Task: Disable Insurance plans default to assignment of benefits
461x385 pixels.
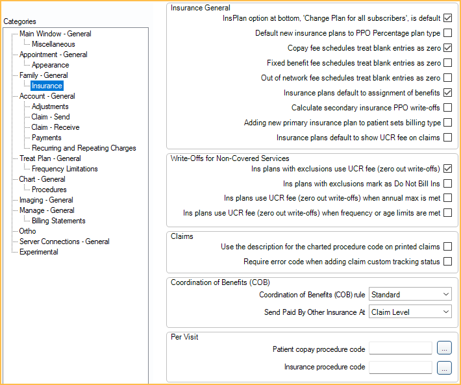Action: [x=447, y=93]
